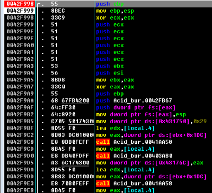Select address 0042F9CD

20,149
